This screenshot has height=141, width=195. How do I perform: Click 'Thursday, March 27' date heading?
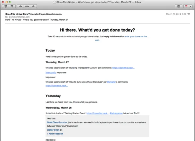pos(57,62)
